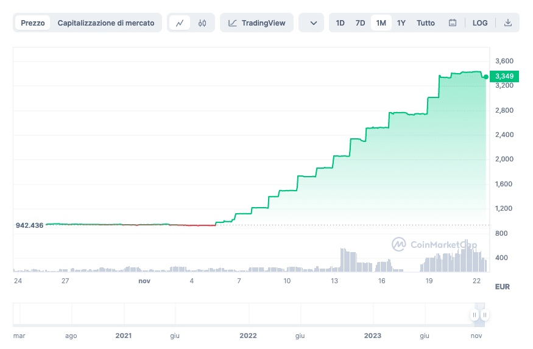Viewport: 533px width, 349px height.
Task: Select the 1D time range
Action: (341, 23)
